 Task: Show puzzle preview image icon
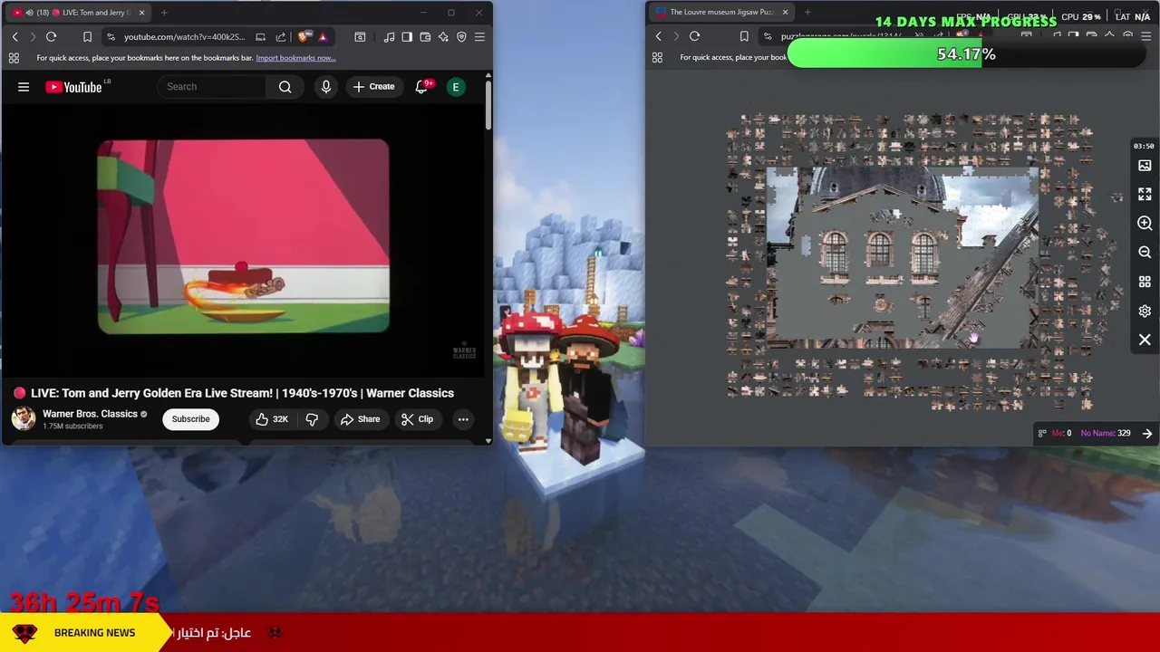coord(1145,166)
